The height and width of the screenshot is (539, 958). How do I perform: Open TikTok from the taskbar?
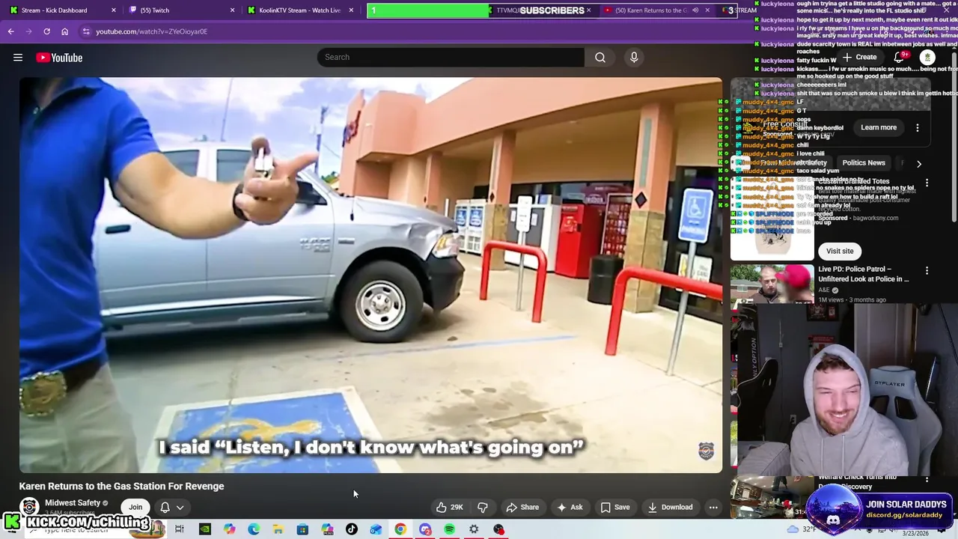point(352,529)
